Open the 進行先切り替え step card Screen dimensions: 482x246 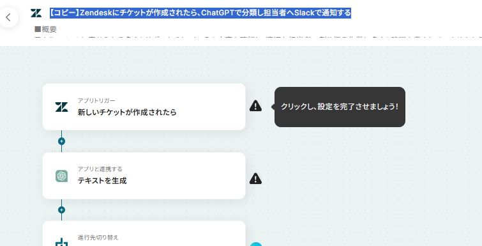144,233
